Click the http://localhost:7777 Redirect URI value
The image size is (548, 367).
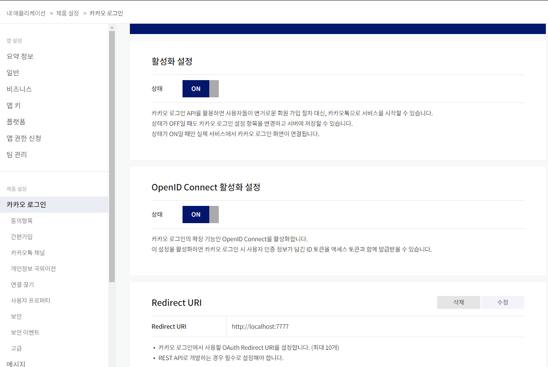coord(260,327)
